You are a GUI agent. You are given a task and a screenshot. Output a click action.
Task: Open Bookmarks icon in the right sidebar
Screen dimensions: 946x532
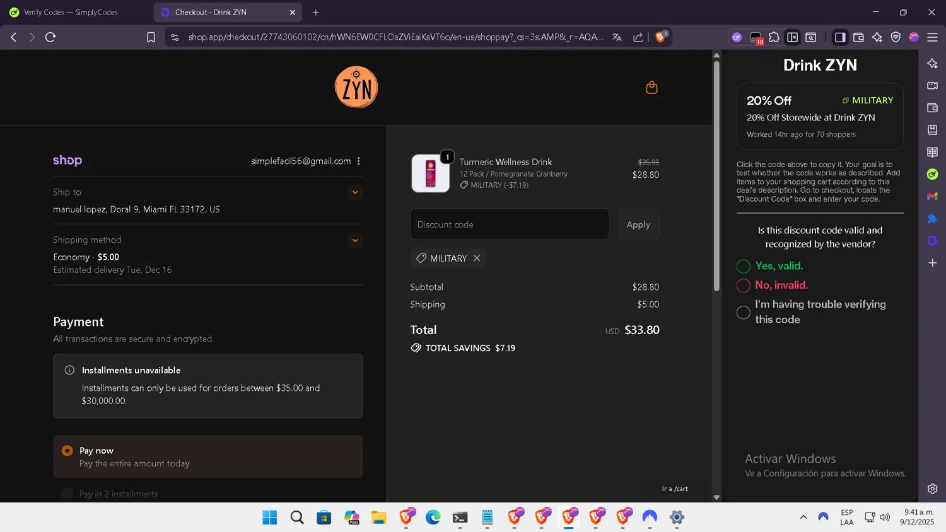coord(932,130)
